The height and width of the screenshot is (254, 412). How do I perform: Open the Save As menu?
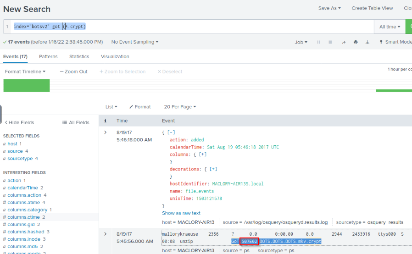329,8
